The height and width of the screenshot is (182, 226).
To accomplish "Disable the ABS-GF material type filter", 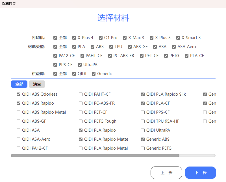I will (130, 47).
